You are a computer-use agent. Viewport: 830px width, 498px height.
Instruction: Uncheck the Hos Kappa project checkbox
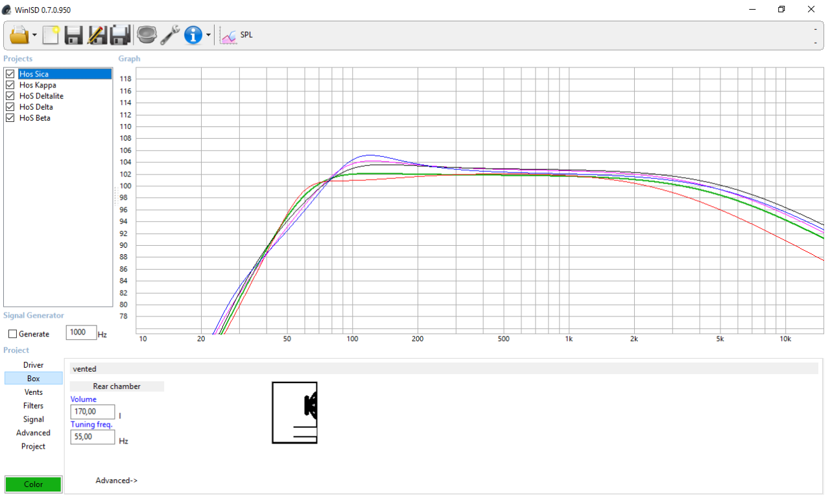point(10,85)
